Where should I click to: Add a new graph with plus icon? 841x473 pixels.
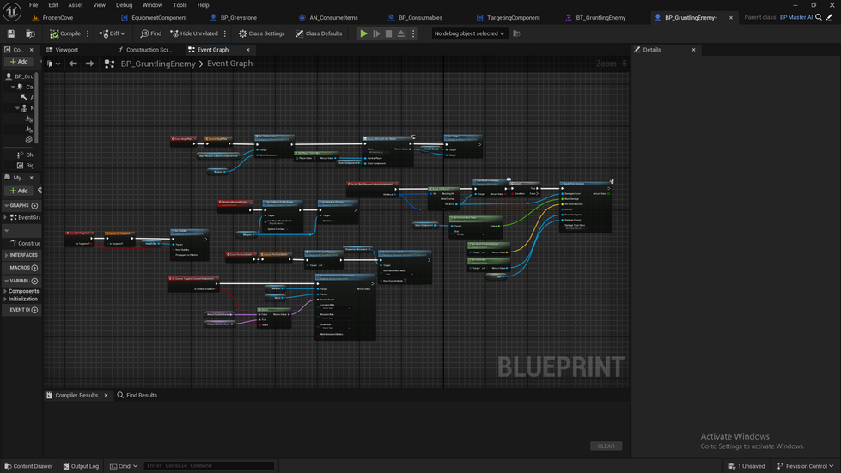tap(35, 206)
